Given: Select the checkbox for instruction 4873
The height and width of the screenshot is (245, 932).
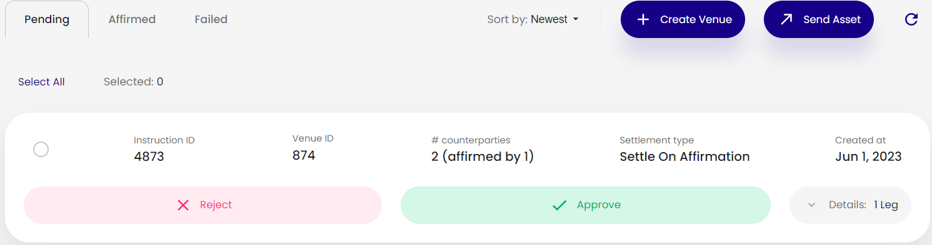Looking at the screenshot, I should click(x=41, y=150).
